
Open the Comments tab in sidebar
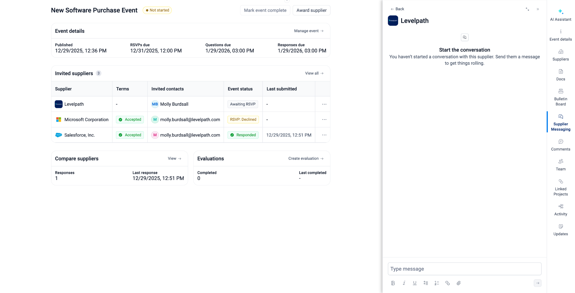coord(560,145)
